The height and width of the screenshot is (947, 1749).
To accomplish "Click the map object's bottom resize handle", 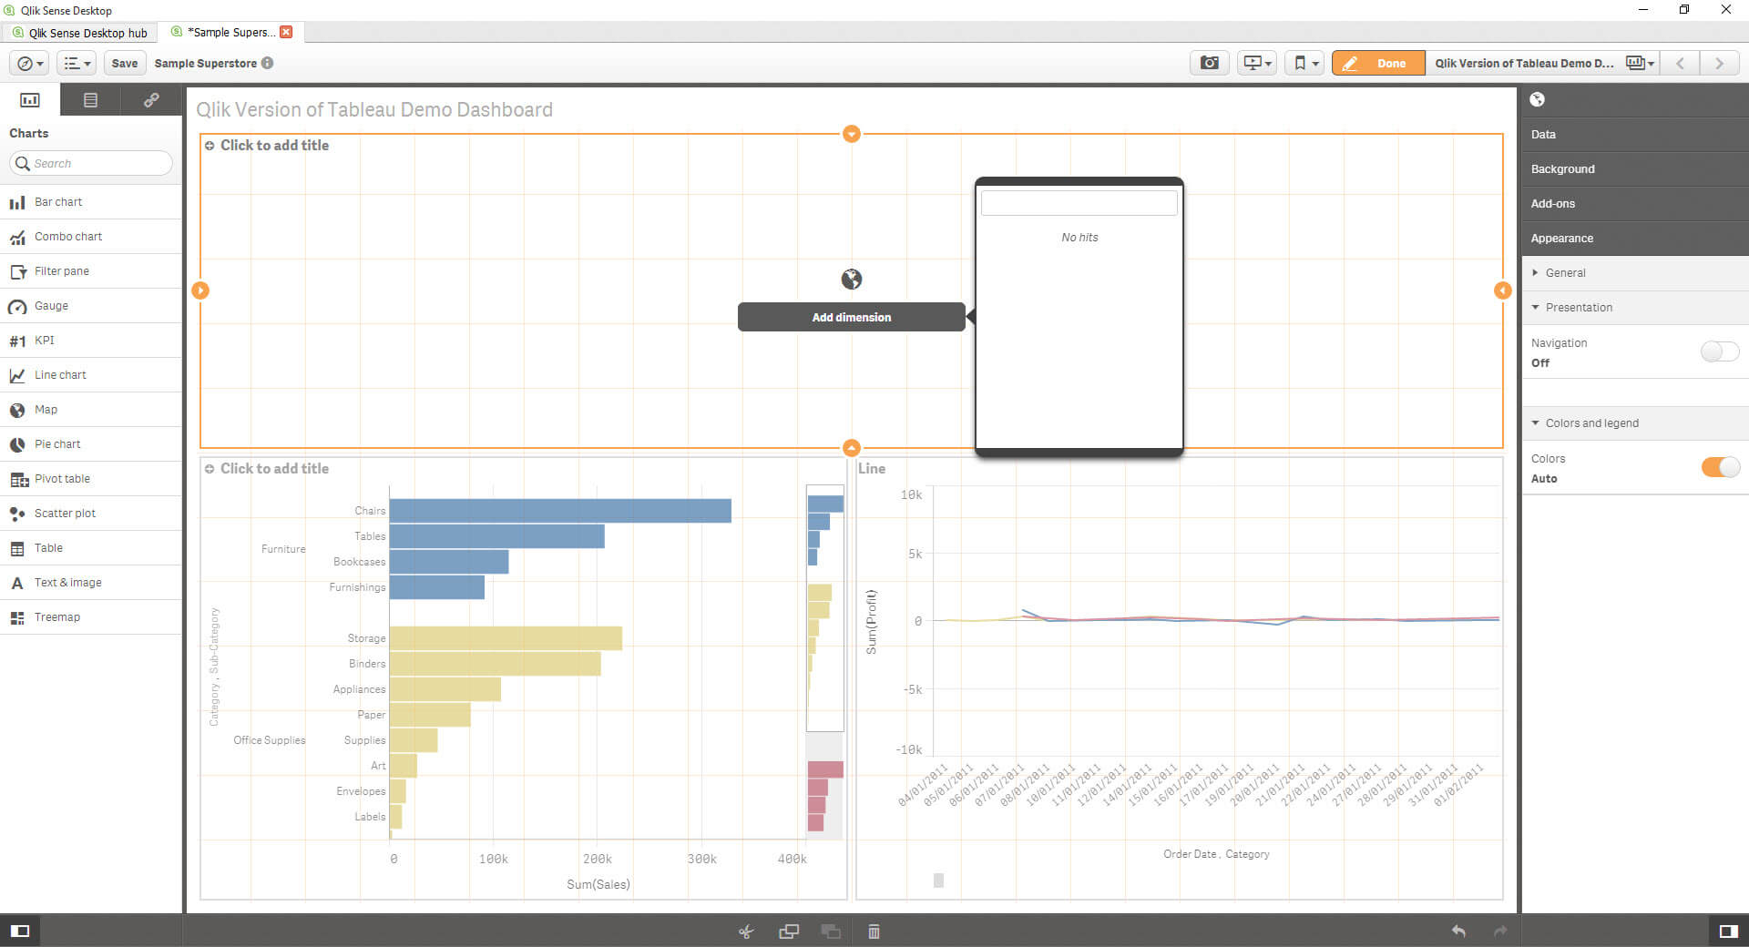I will point(851,448).
